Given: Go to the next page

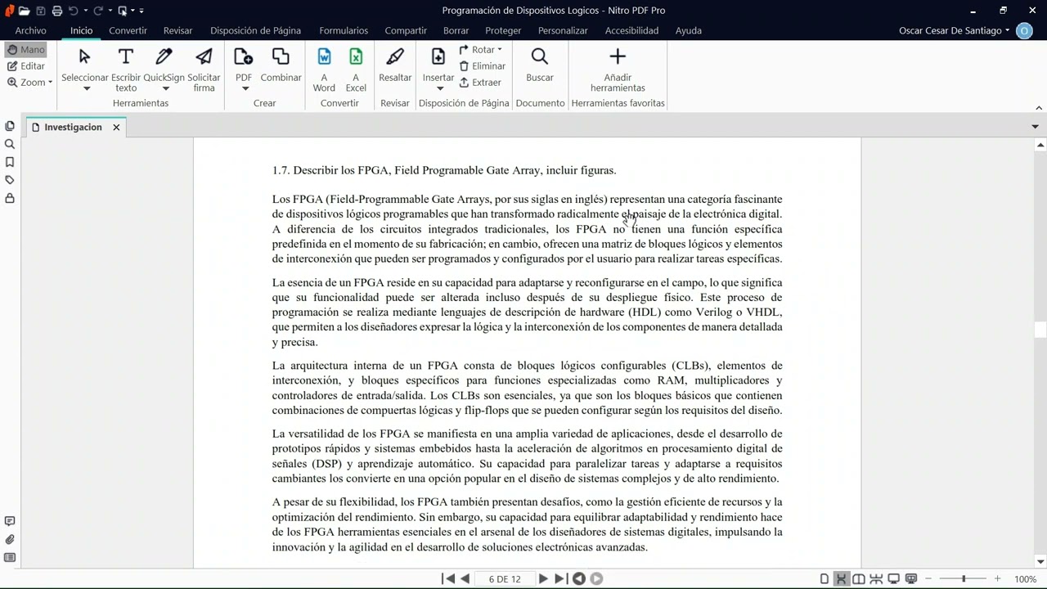Looking at the screenshot, I should pos(543,578).
